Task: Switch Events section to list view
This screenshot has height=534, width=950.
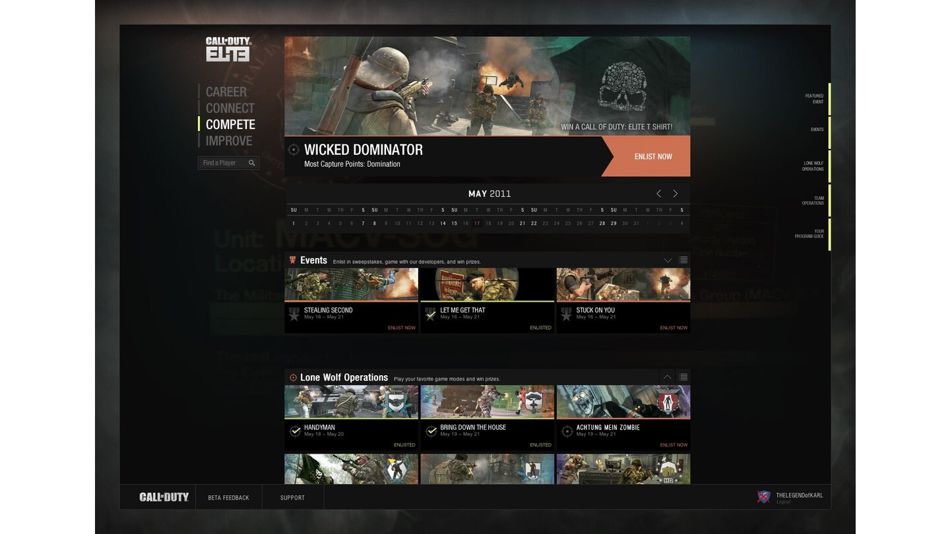Action: click(x=683, y=260)
